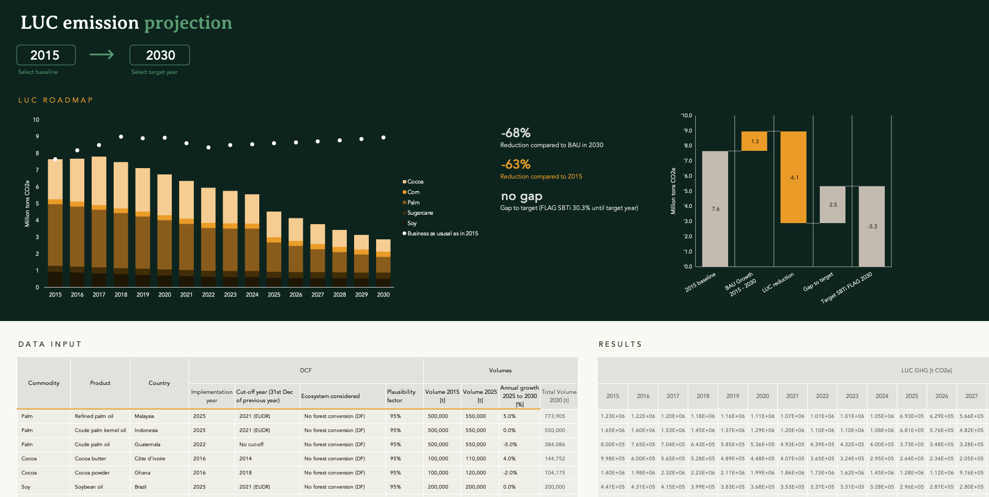Click the green arrow between baseline and target year

(102, 54)
